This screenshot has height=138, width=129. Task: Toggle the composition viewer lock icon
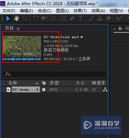tap(120, 28)
